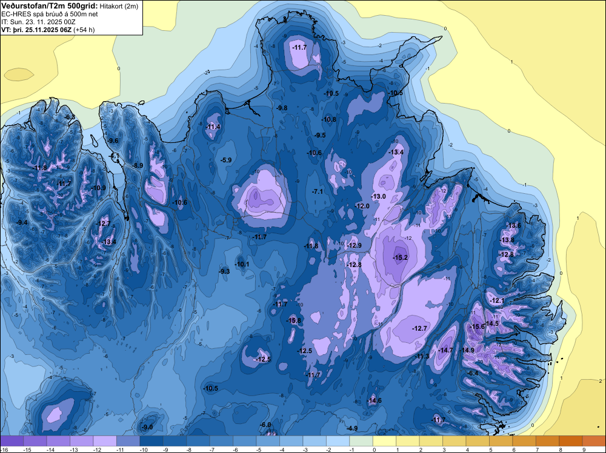
Task: Click the '-8.9' temperature value
Action: 138,166
